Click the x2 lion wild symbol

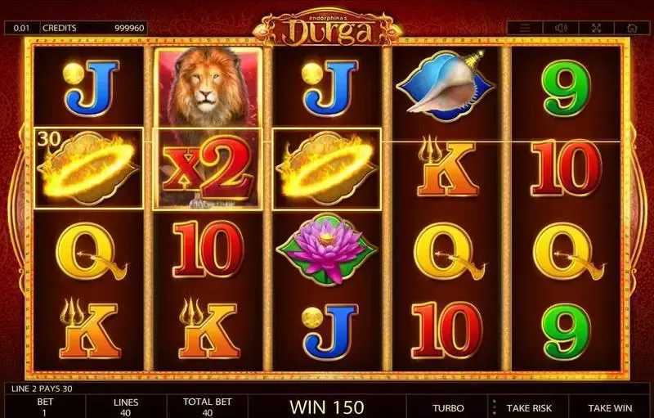click(x=208, y=169)
